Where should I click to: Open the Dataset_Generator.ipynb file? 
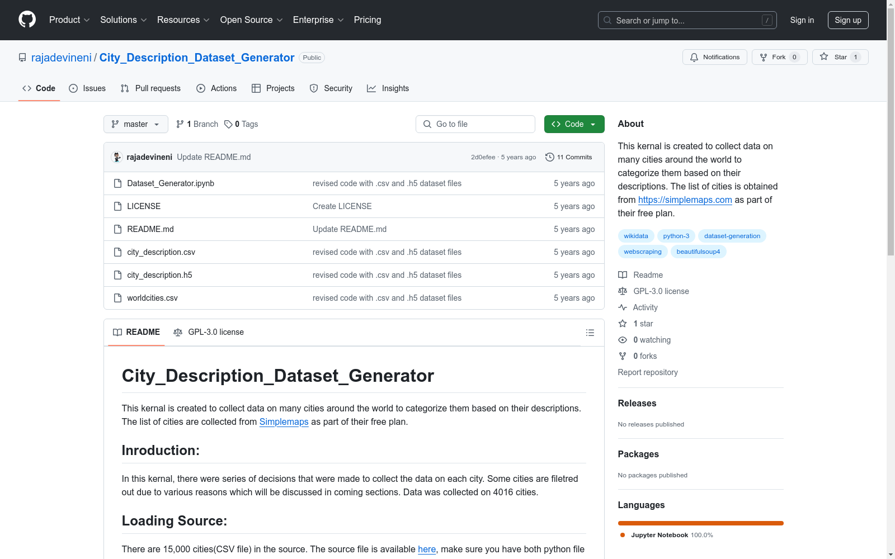click(x=171, y=183)
